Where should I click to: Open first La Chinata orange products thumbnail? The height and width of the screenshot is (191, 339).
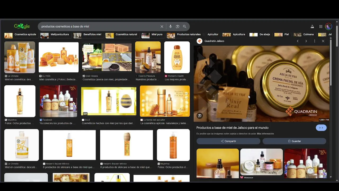(x=20, y=57)
